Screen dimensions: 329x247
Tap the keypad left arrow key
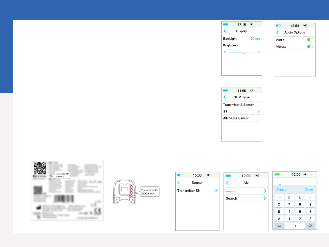point(279,226)
